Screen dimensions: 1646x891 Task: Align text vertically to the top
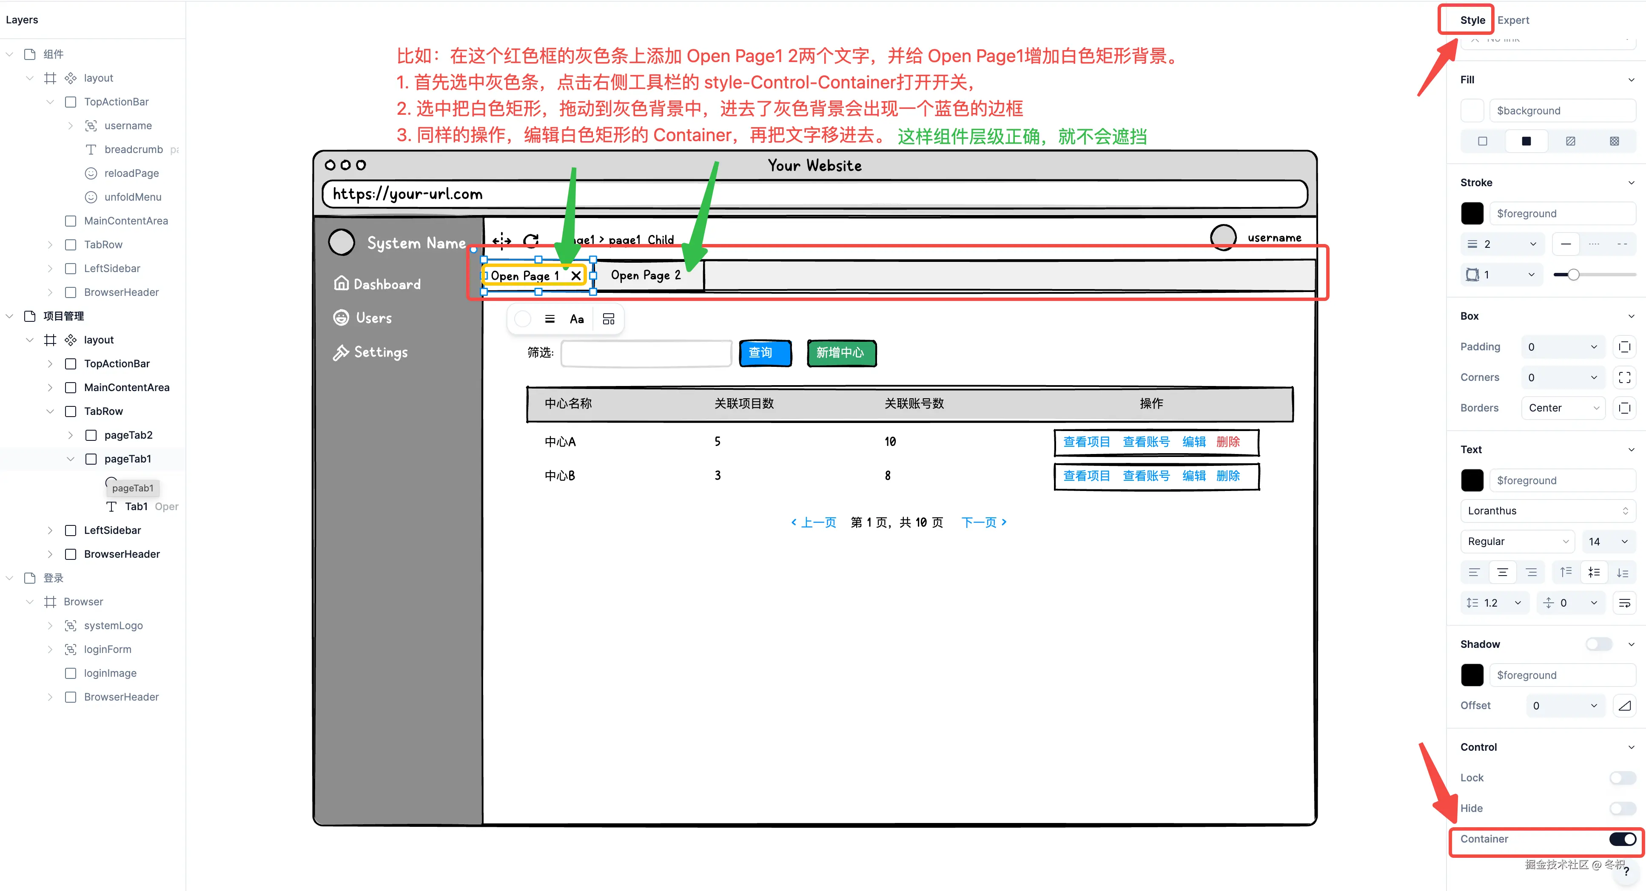pyautogui.click(x=1566, y=572)
